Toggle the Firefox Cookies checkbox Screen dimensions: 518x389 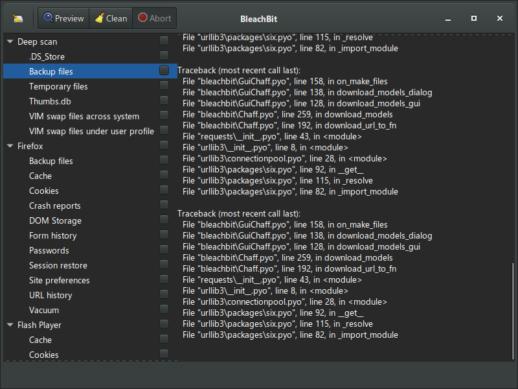(x=164, y=189)
